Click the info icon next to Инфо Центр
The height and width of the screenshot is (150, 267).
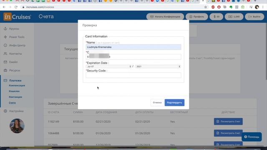coord(5,45)
